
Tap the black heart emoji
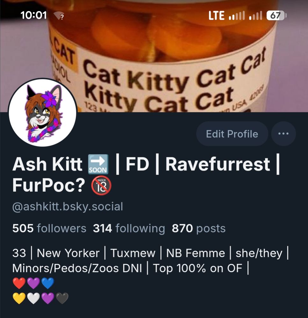coord(62,298)
